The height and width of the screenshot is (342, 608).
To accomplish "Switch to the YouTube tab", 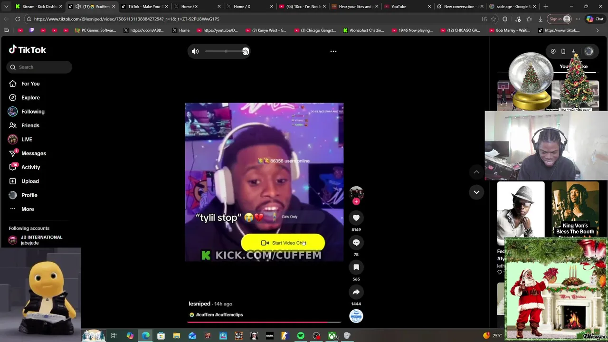I will pyautogui.click(x=407, y=7).
